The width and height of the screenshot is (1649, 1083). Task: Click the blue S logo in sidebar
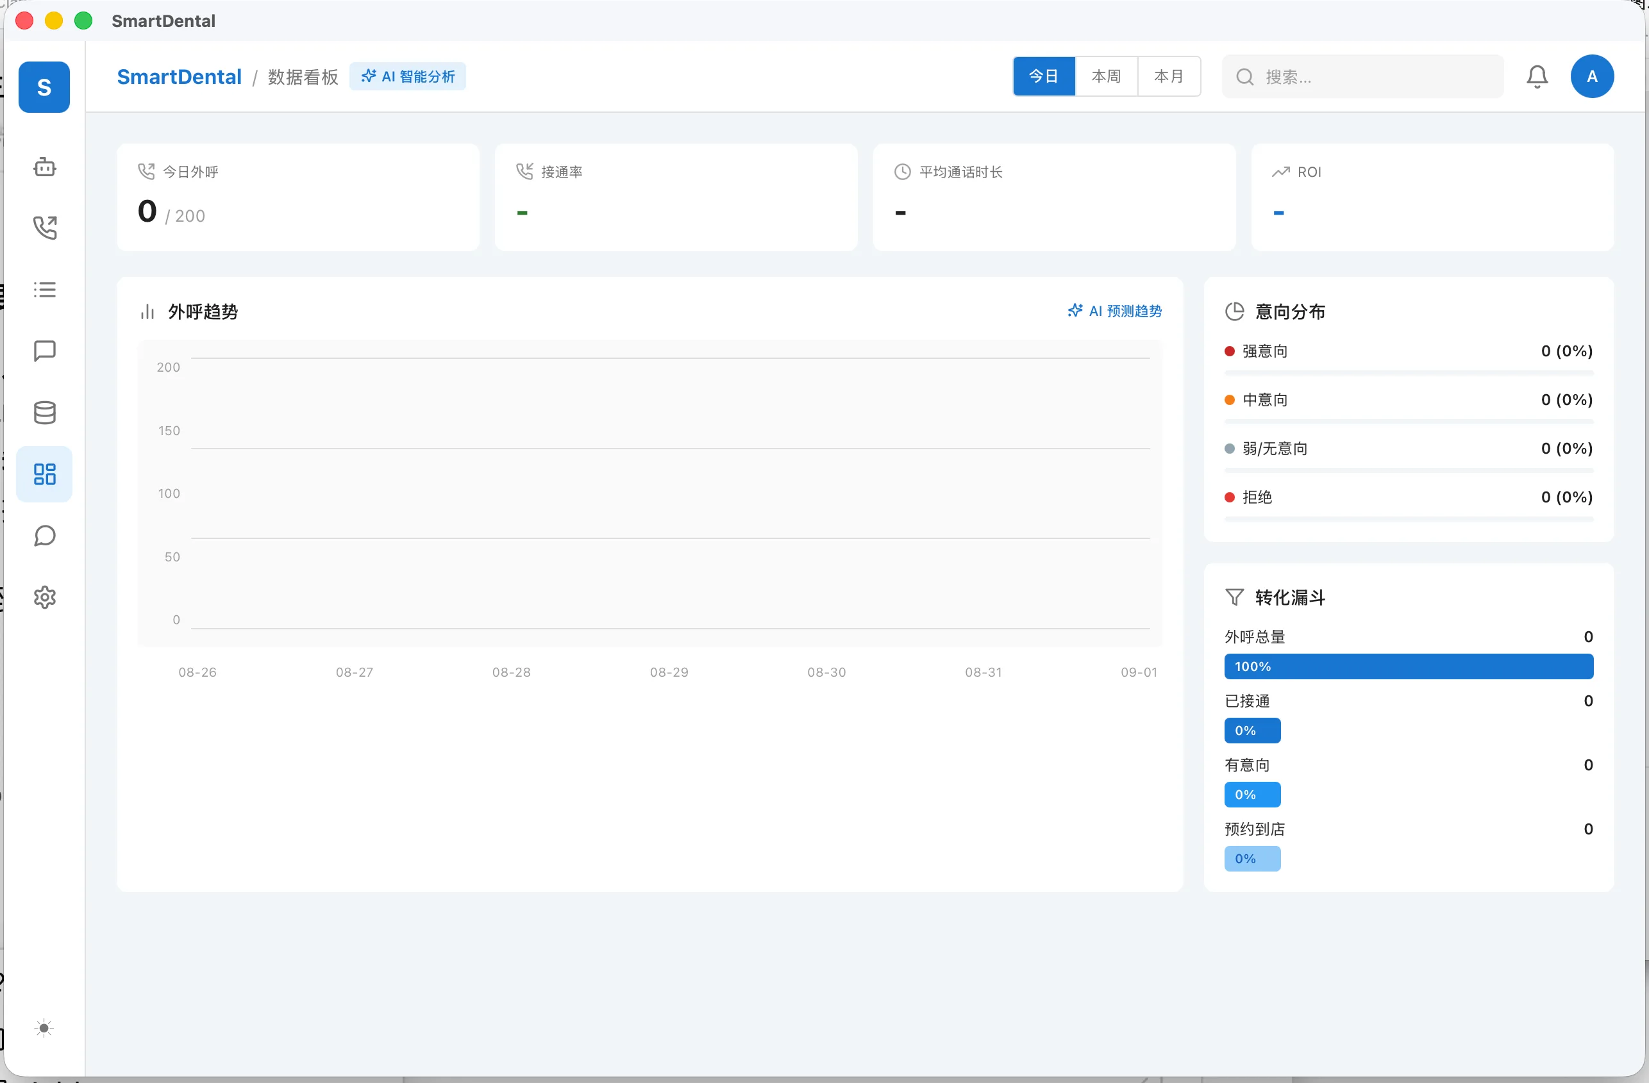[x=44, y=87]
